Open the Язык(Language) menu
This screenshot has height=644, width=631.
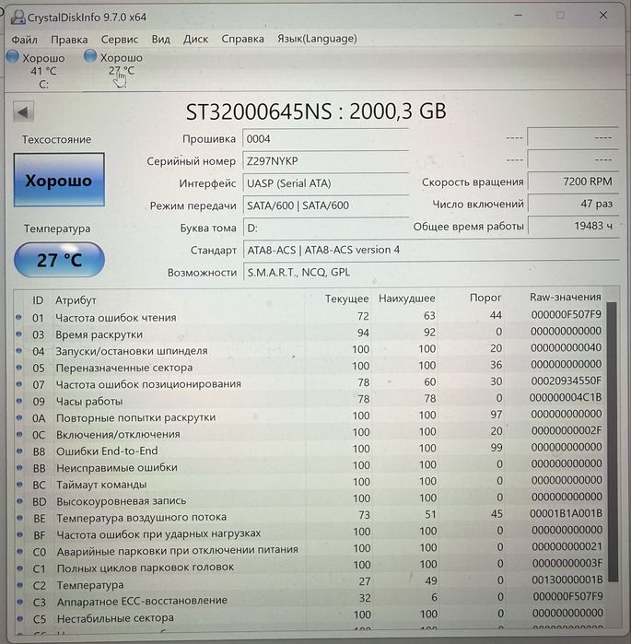(x=317, y=38)
